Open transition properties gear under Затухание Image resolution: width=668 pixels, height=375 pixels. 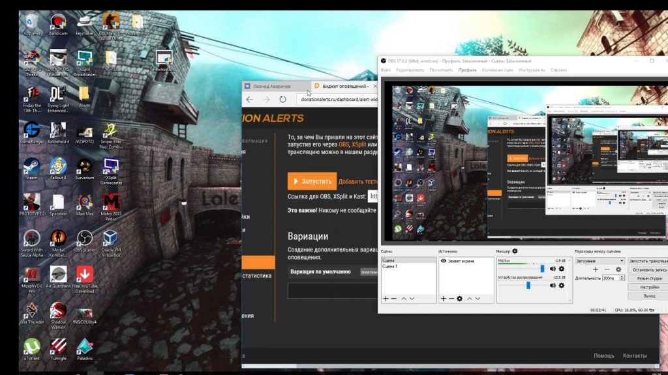point(618,270)
